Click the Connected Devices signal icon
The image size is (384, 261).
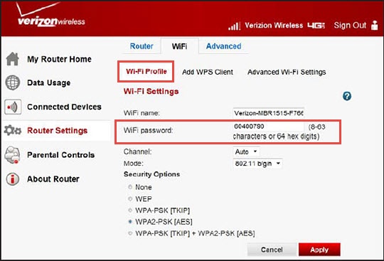13,107
